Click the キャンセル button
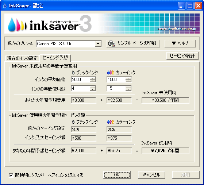 click(151, 175)
